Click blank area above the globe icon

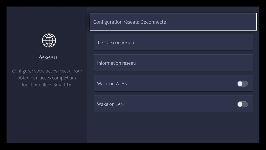47,20
